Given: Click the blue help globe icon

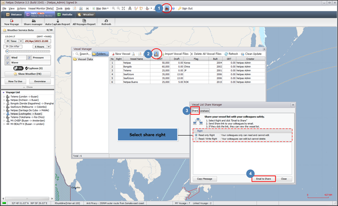Looking at the screenshot, I should 173,8.
